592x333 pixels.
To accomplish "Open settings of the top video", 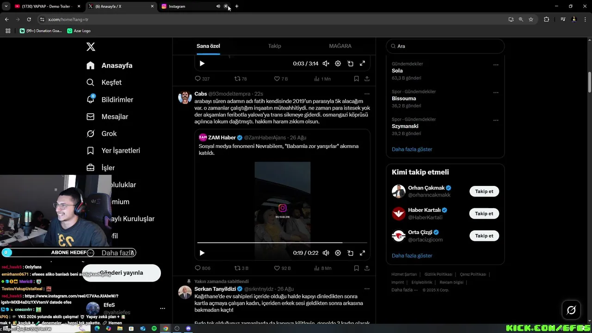I will [338, 63].
